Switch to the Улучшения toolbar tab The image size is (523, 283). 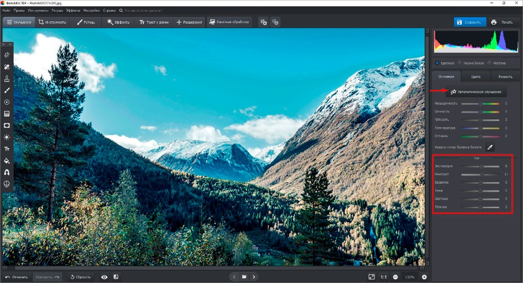(19, 22)
